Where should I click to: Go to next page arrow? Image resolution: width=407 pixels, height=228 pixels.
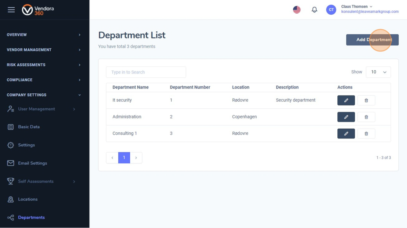[136, 158]
